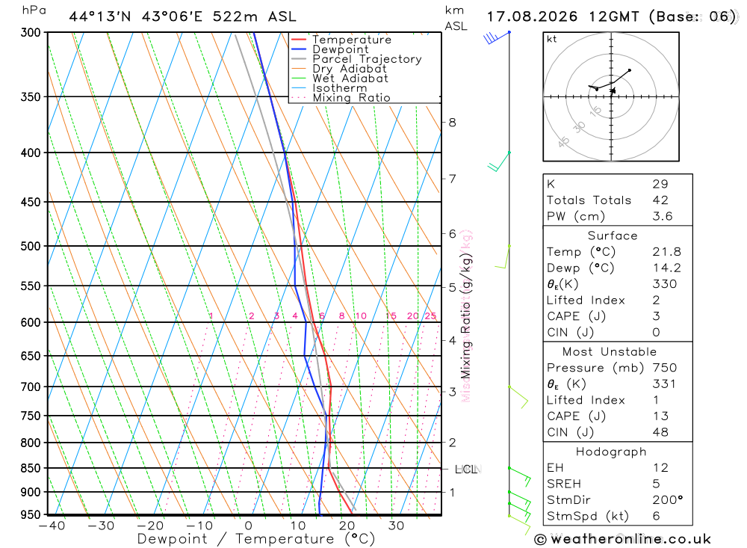Click the Mixing Ratio (g/kg) vertical axis title
This screenshot has width=747, height=548.
point(465,315)
